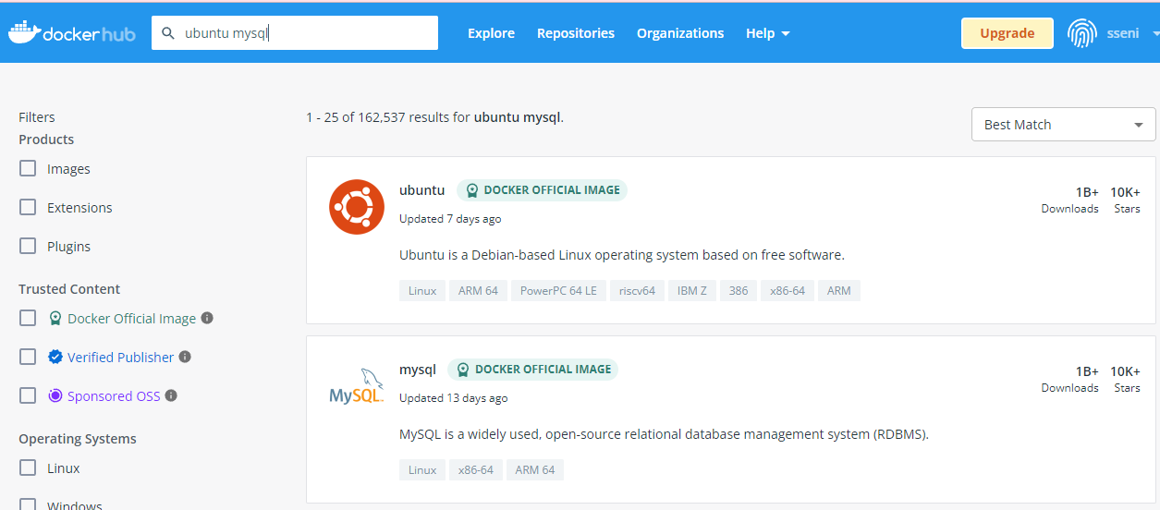Click the Docker Official Image filter ribbon icon

55,319
